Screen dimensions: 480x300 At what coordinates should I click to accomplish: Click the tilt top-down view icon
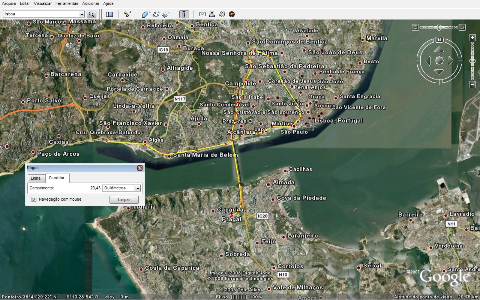pyautogui.click(x=415, y=27)
